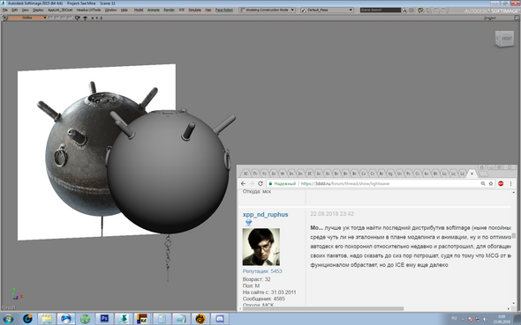The image size is (521, 325).
Task: Toggle the viewport eye visibility icon
Action: [85, 18]
